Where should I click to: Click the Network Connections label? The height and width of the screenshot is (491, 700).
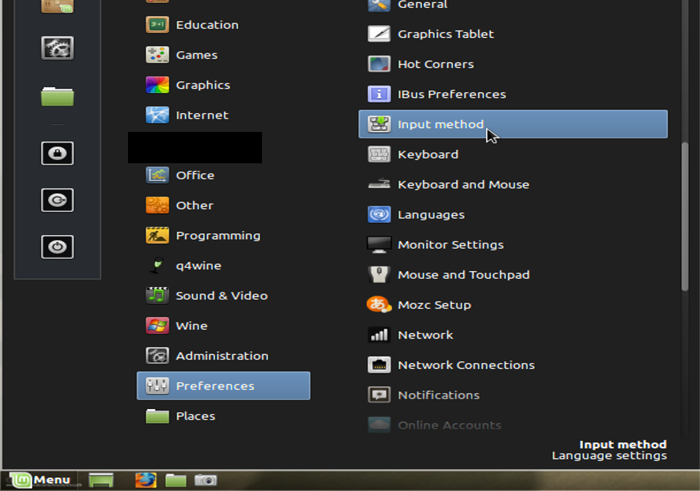[466, 365]
